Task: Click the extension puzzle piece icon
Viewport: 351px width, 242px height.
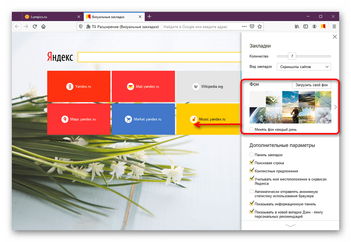Action: (88, 27)
